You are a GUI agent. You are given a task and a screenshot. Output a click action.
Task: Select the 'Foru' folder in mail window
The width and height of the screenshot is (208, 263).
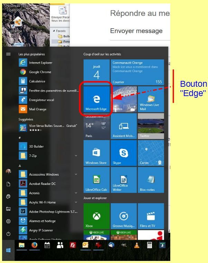(x=64, y=41)
